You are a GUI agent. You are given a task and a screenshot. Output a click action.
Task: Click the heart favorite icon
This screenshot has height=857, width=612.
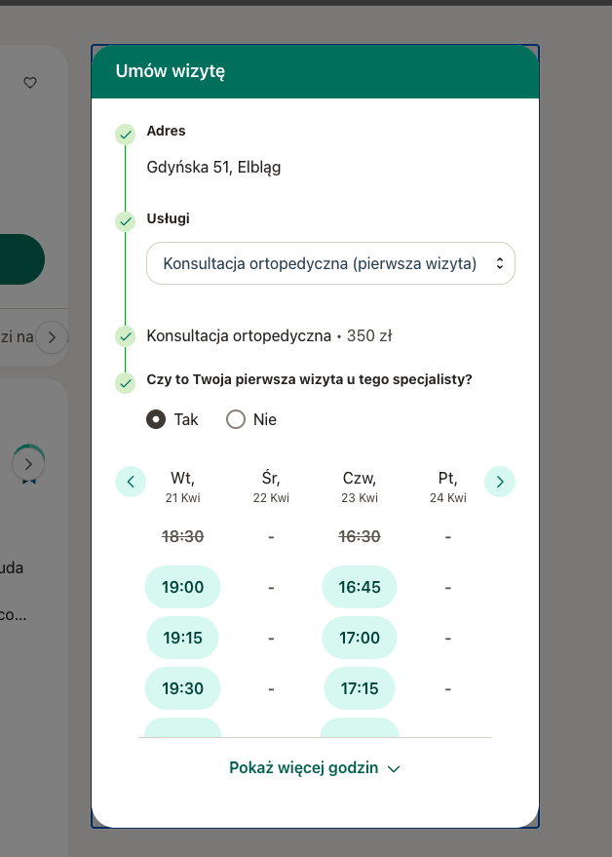[30, 83]
